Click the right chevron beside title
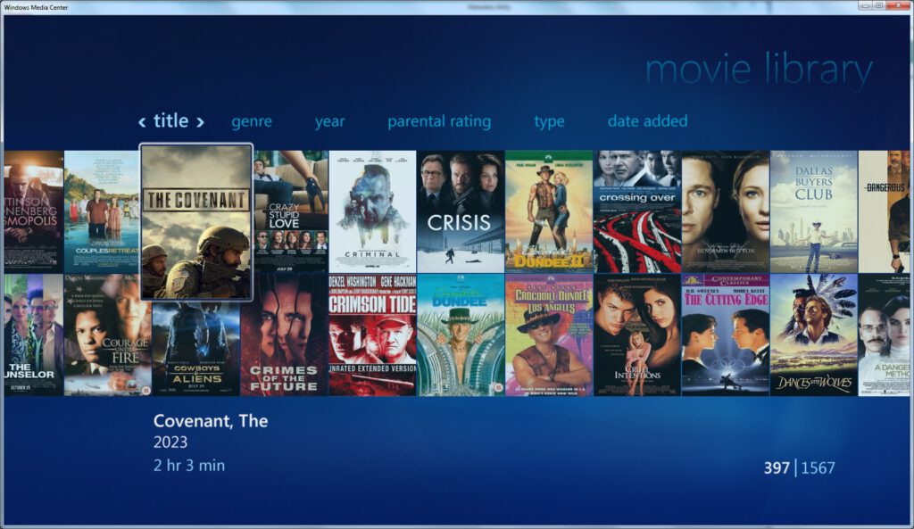Viewport: 914px width, 529px height. [200, 121]
